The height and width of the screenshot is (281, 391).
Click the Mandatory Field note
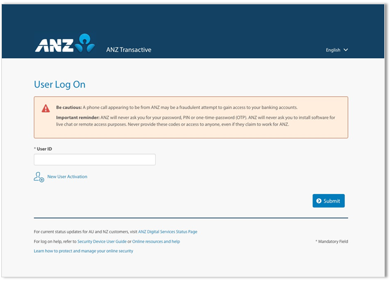click(332, 242)
